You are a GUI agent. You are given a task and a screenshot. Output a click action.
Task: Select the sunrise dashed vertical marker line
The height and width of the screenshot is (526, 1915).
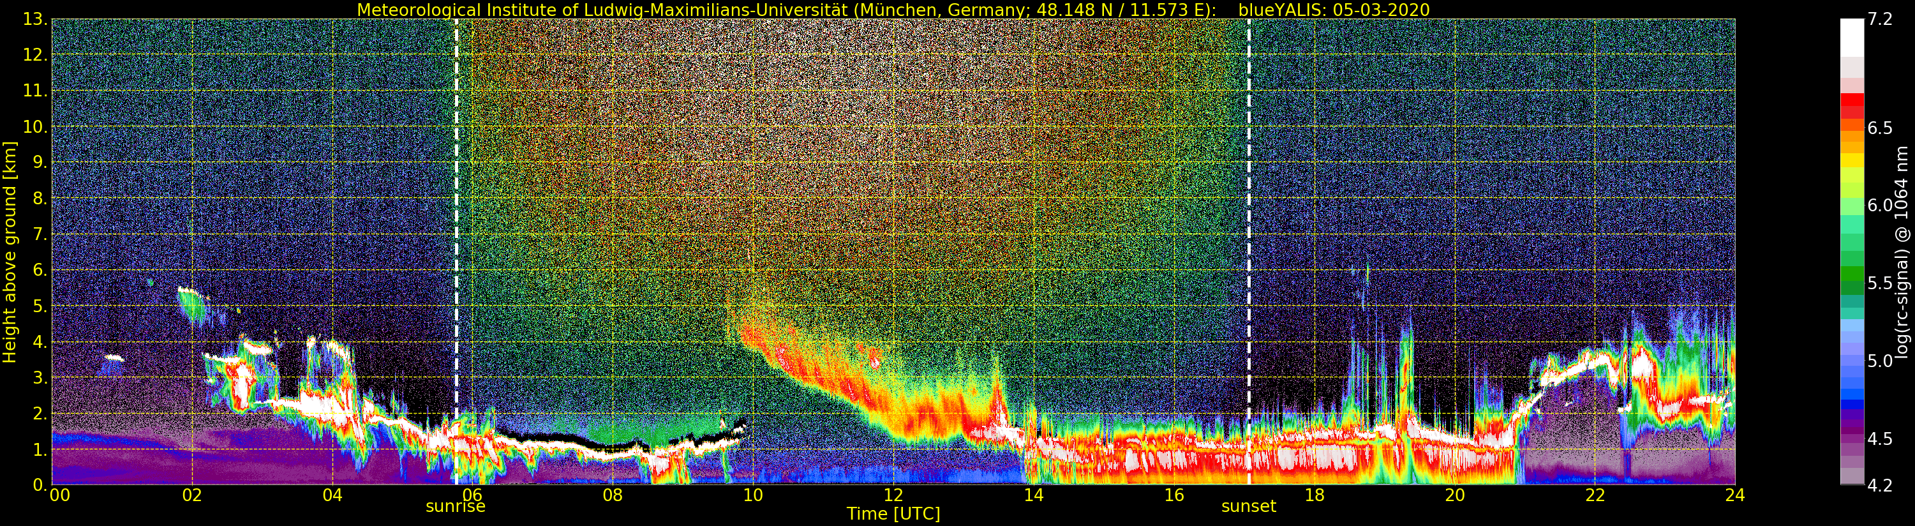(x=456, y=252)
